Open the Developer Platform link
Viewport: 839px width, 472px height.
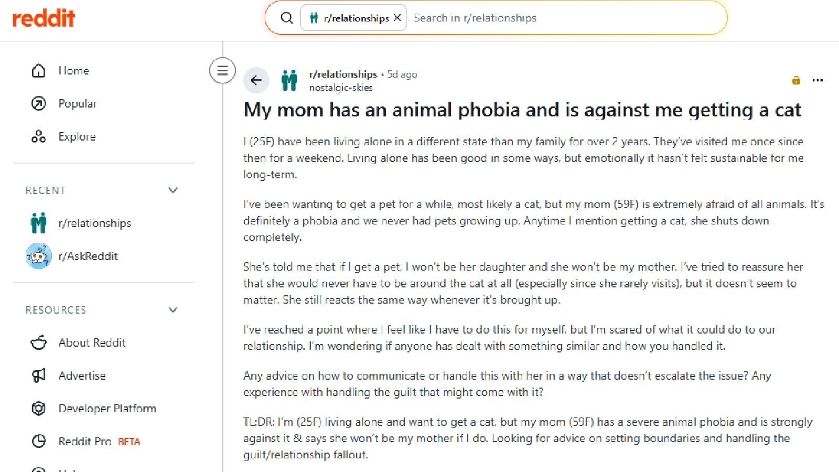coord(107,409)
